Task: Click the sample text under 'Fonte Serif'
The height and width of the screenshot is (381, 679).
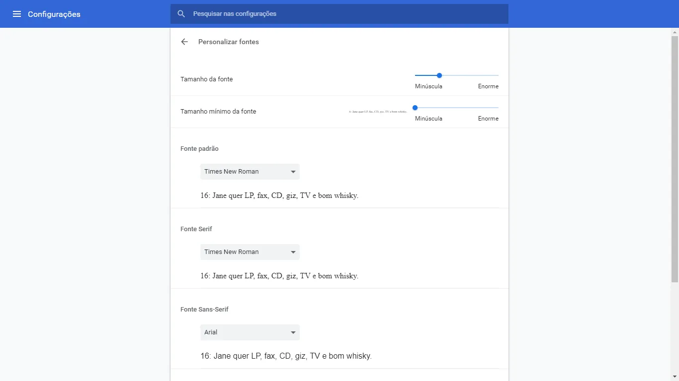Action: [279, 276]
